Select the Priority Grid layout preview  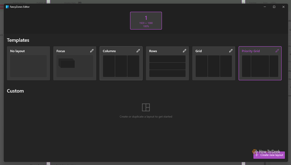pos(260,66)
